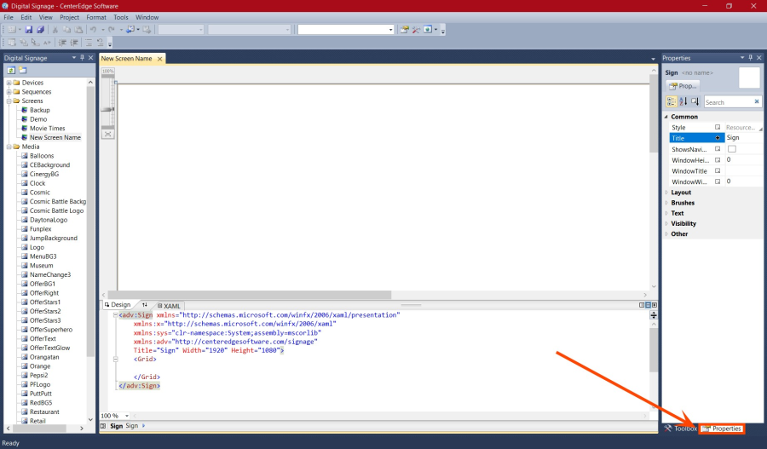Click the Save All toolbar icon
The width and height of the screenshot is (767, 449).
tap(40, 30)
